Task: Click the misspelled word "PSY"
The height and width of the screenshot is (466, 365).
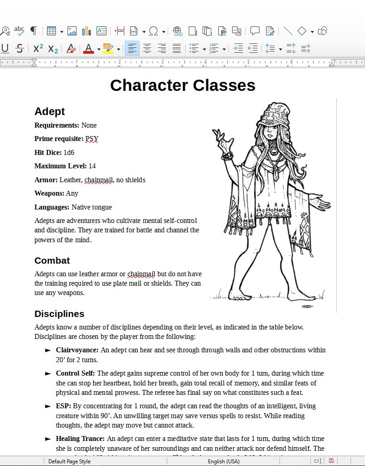Action: click(92, 139)
